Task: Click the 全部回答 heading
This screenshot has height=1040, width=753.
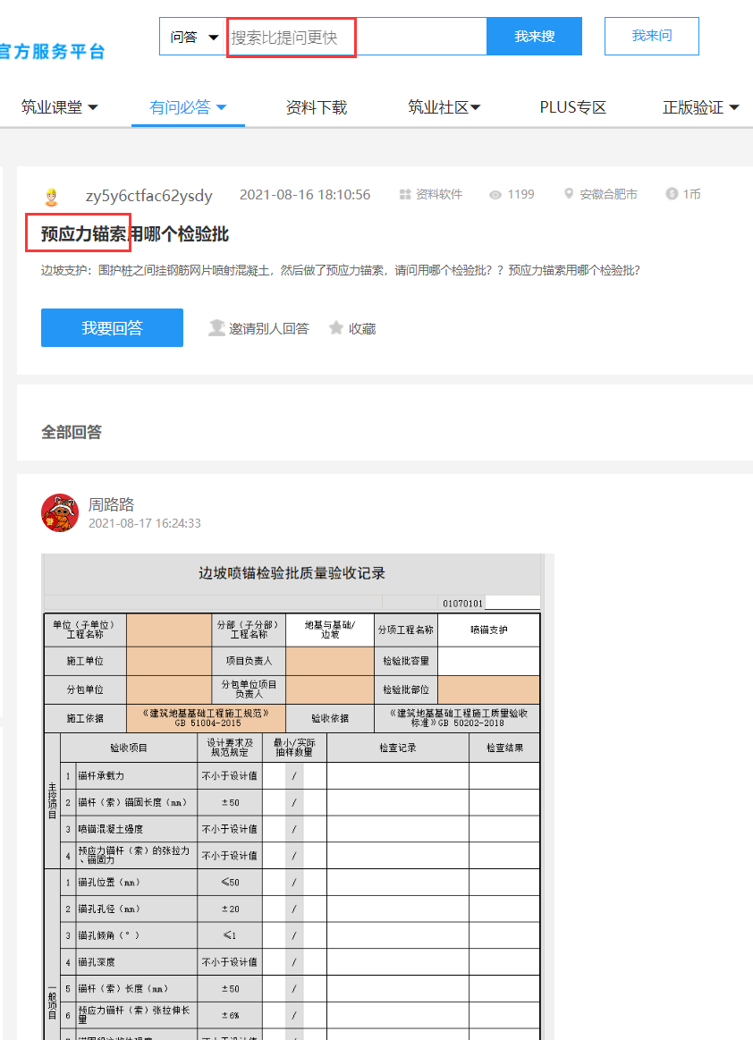Action: coord(72,433)
